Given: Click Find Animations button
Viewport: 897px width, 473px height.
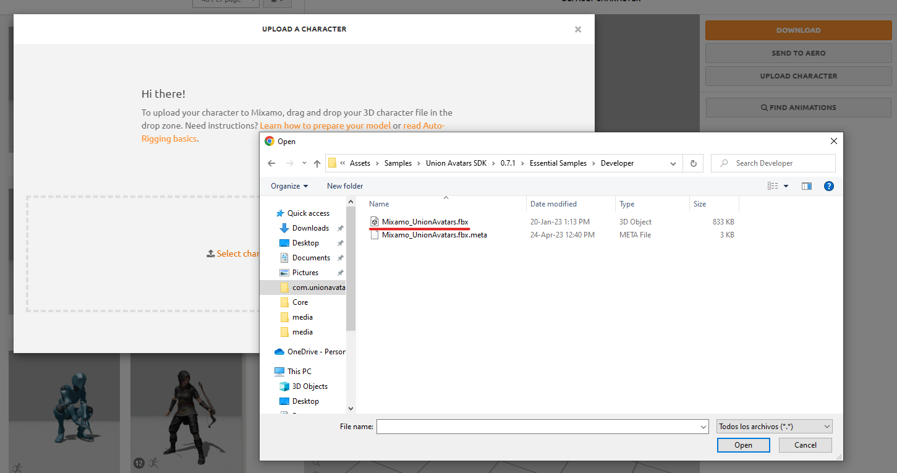Looking at the screenshot, I should (x=798, y=108).
